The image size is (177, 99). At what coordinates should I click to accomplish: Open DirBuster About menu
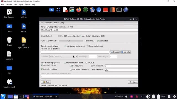coord(56,23)
